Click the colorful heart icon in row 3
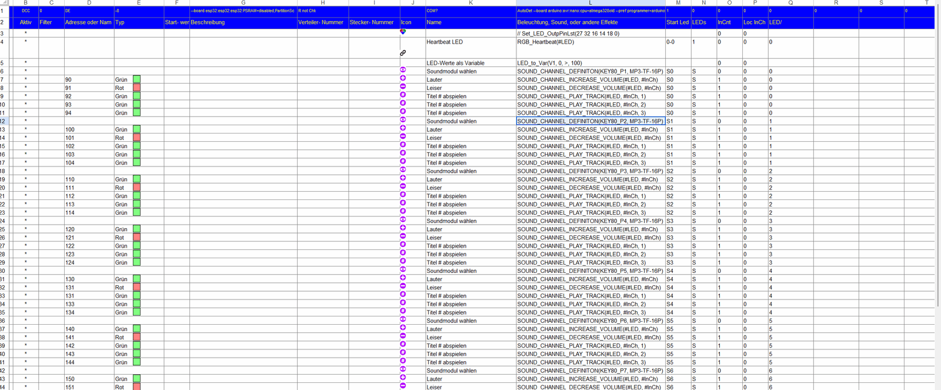Viewport: 941px width, 390px height. [403, 32]
